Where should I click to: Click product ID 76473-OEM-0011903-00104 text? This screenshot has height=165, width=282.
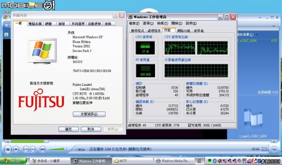[x=92, y=71]
